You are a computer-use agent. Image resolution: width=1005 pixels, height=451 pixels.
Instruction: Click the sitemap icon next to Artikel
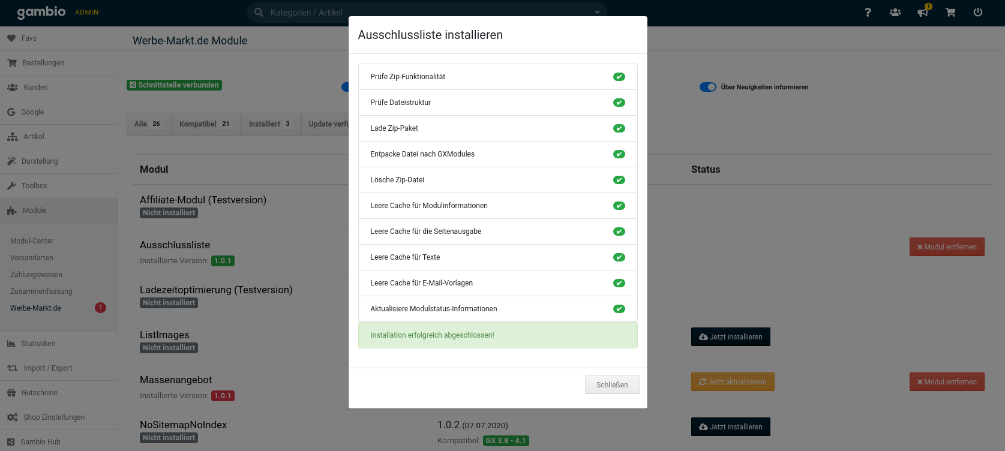coord(13,137)
